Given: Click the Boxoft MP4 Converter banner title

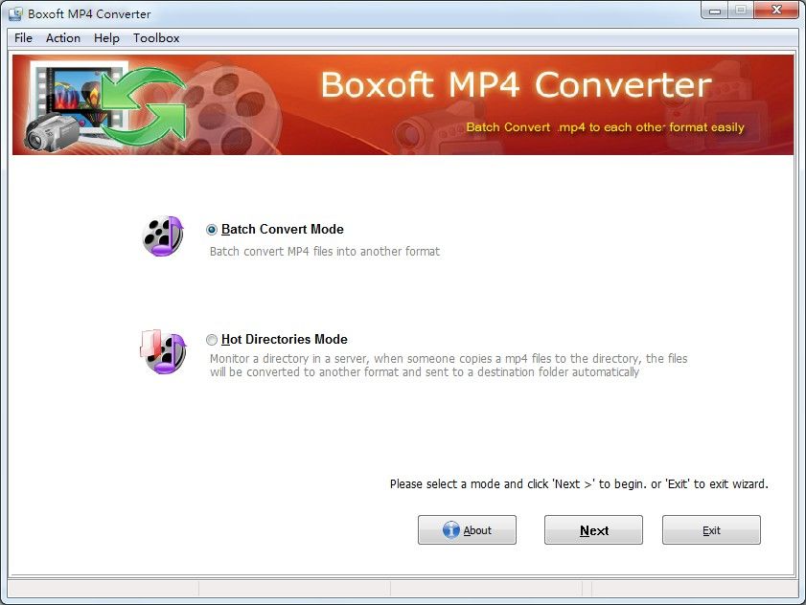Looking at the screenshot, I should (x=516, y=85).
